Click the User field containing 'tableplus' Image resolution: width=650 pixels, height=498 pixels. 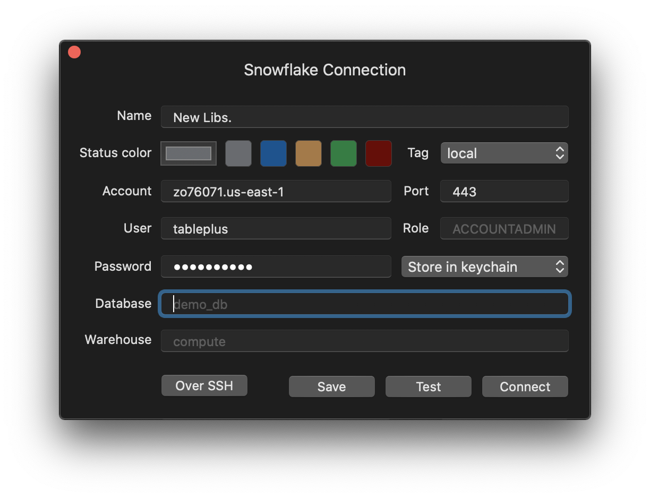(276, 228)
